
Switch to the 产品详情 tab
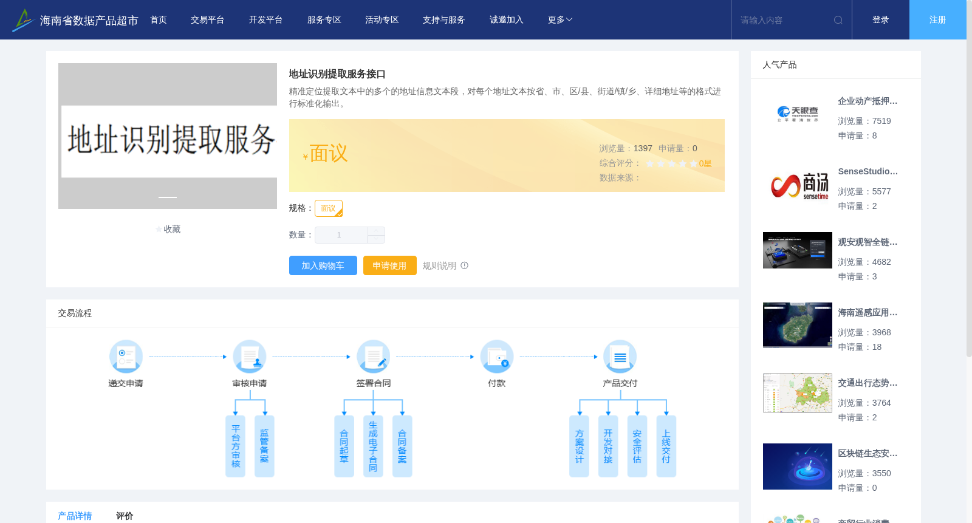75,516
